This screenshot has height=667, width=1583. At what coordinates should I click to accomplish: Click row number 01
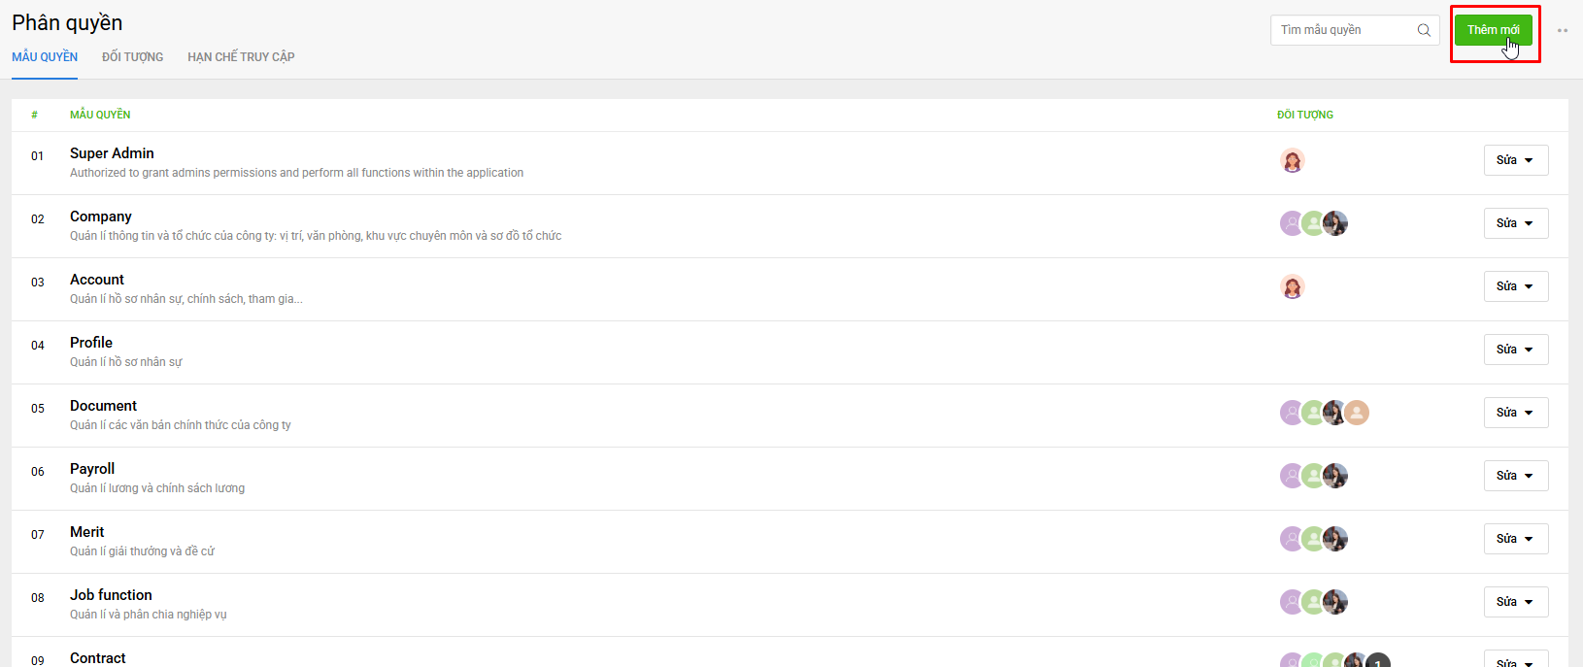[x=37, y=156]
